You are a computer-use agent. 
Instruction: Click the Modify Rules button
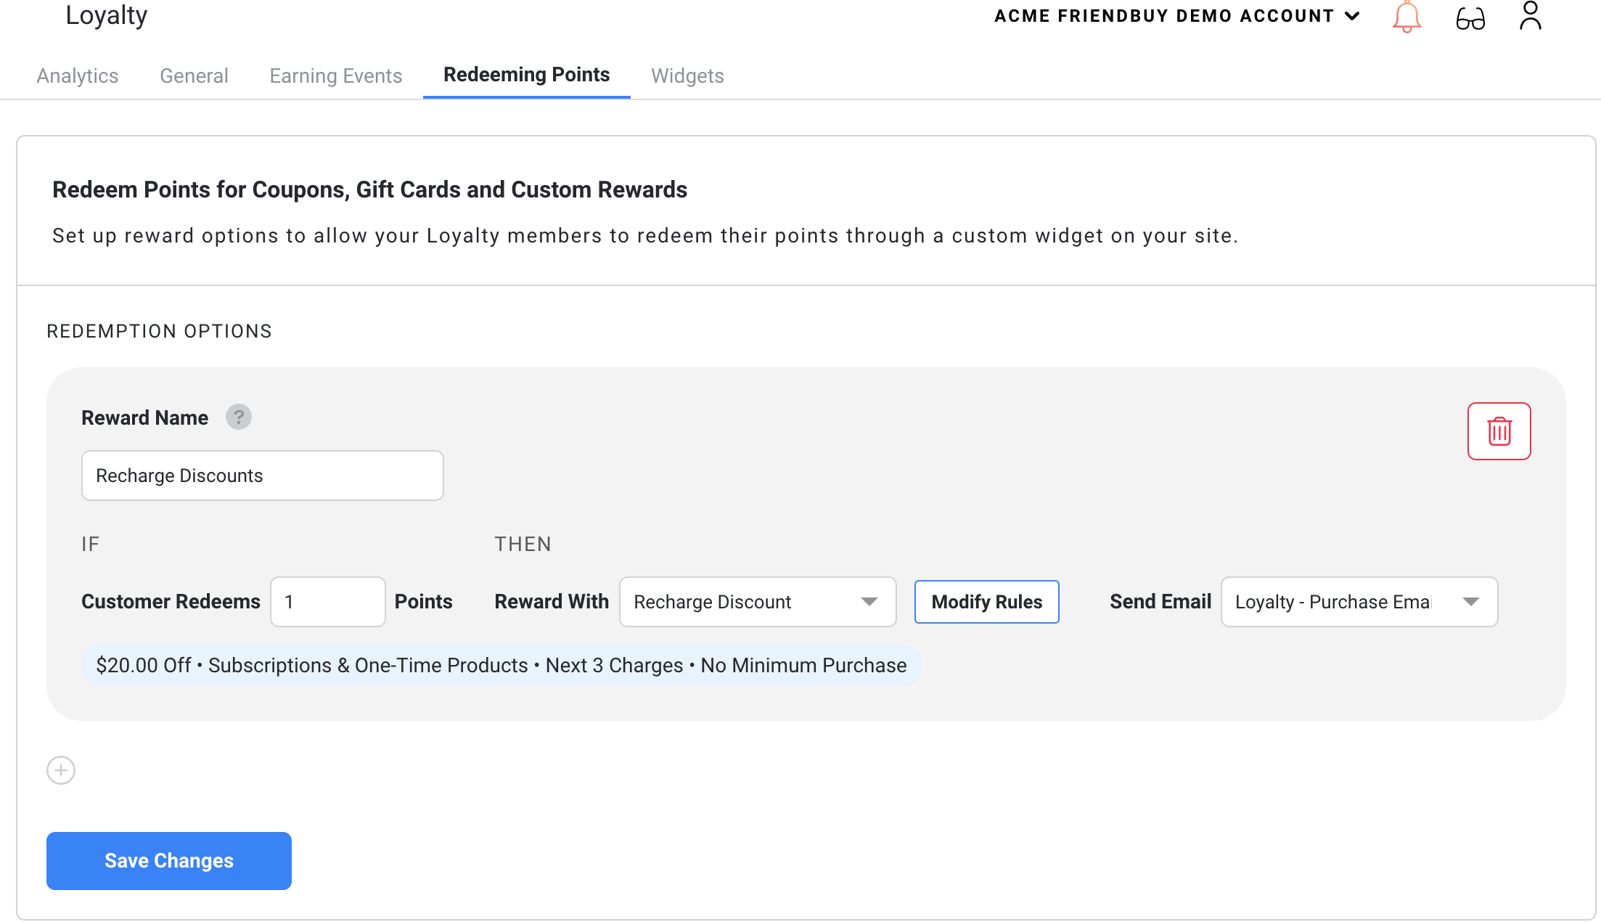pos(986,602)
